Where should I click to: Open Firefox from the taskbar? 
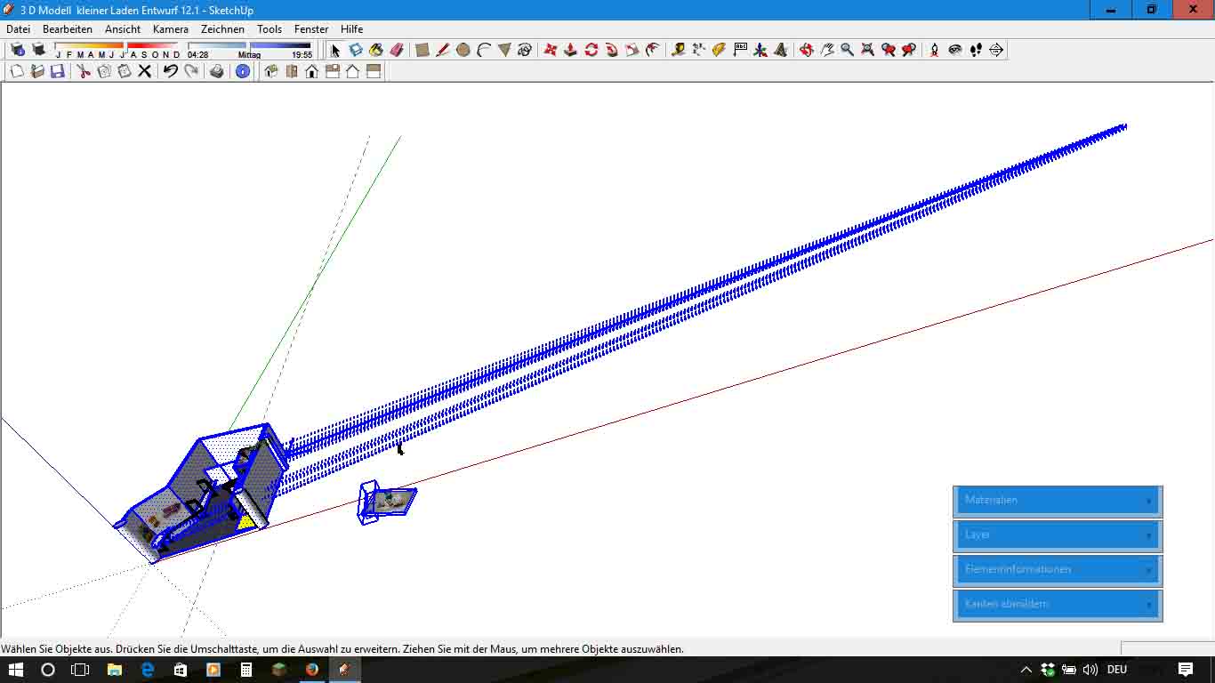(312, 670)
